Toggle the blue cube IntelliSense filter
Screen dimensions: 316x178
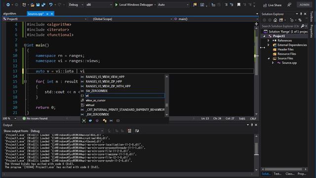(90, 121)
